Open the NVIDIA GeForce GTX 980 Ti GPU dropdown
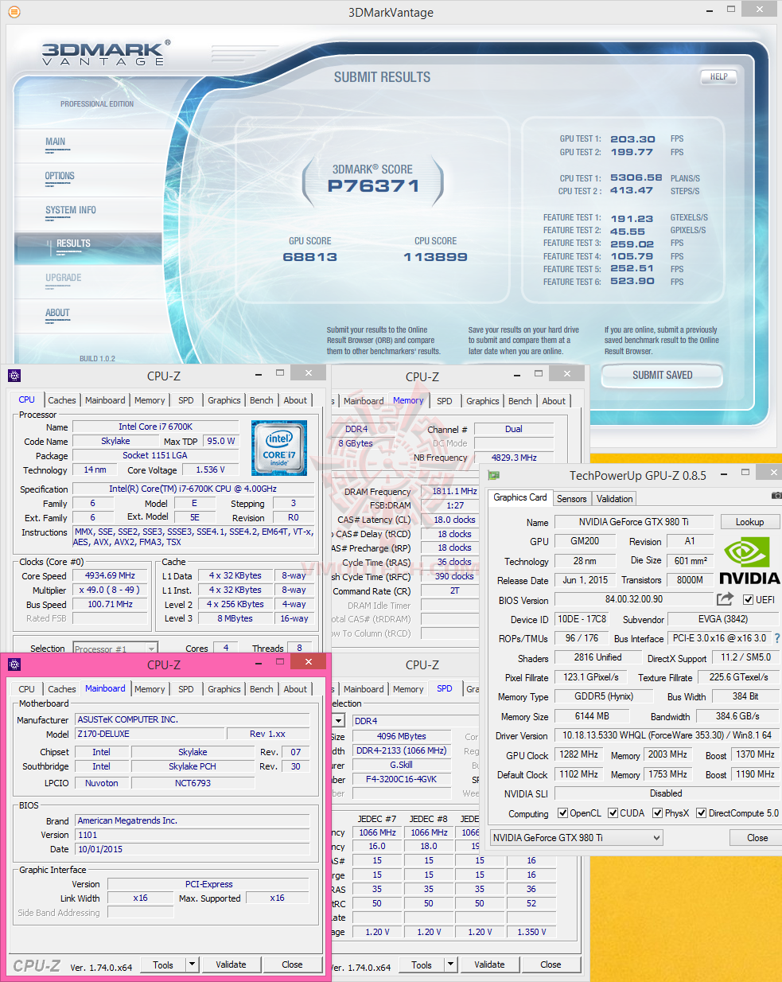Viewport: 782px width, 982px height. click(576, 837)
